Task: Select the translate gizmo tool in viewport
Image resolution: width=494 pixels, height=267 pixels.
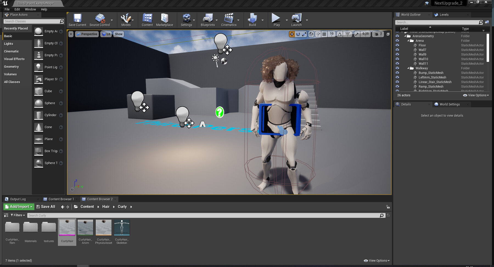Action: coord(292,34)
